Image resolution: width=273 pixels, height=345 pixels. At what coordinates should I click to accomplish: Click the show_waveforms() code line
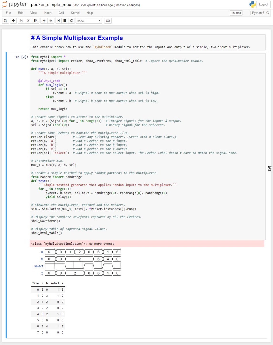click(45, 221)
